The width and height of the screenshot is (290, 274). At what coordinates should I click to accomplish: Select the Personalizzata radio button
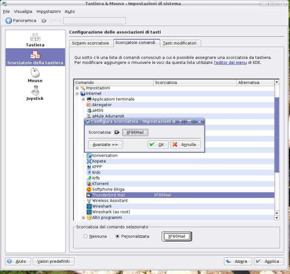(x=117, y=236)
